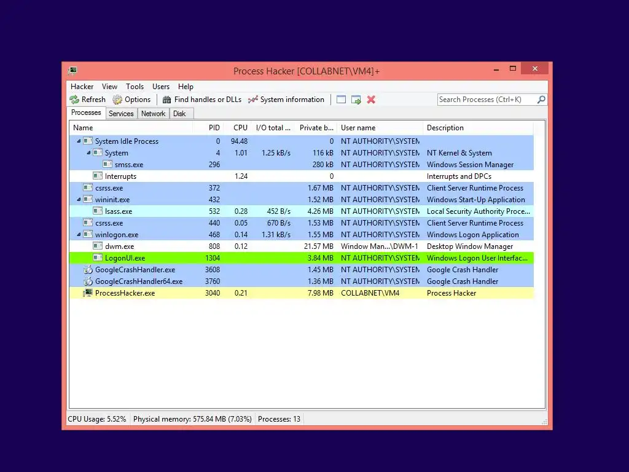
Task: Sort by I/O total column header
Action: pyautogui.click(x=273, y=128)
